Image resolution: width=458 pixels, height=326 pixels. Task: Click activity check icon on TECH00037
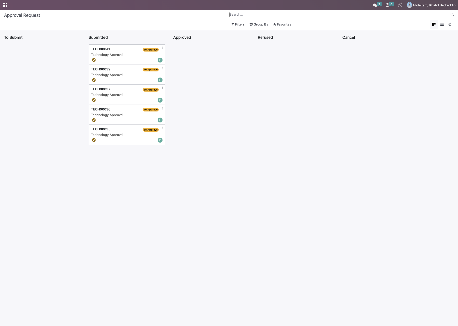pyautogui.click(x=94, y=100)
